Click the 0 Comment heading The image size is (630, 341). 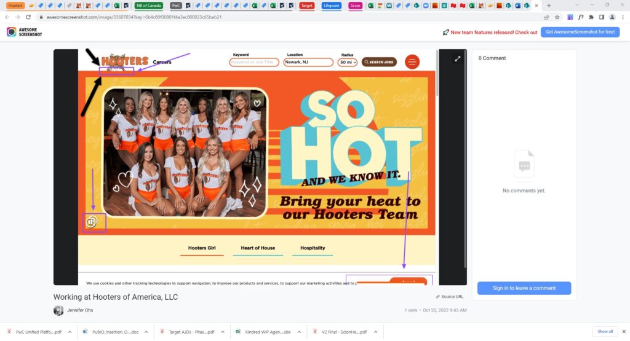492,58
